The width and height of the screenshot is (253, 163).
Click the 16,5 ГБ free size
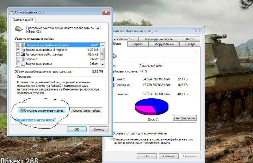182,85
